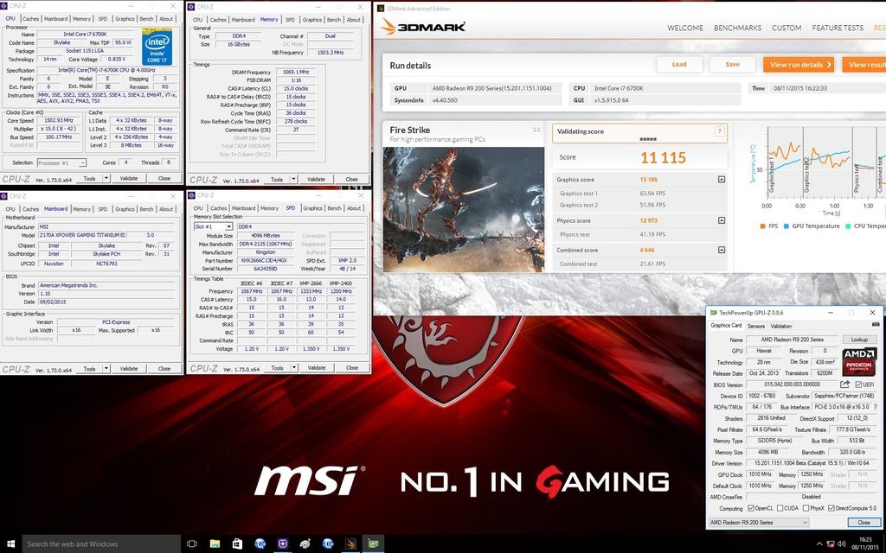Collapse the Combined score section
Viewport: 886px width, 553px height.
[722, 250]
